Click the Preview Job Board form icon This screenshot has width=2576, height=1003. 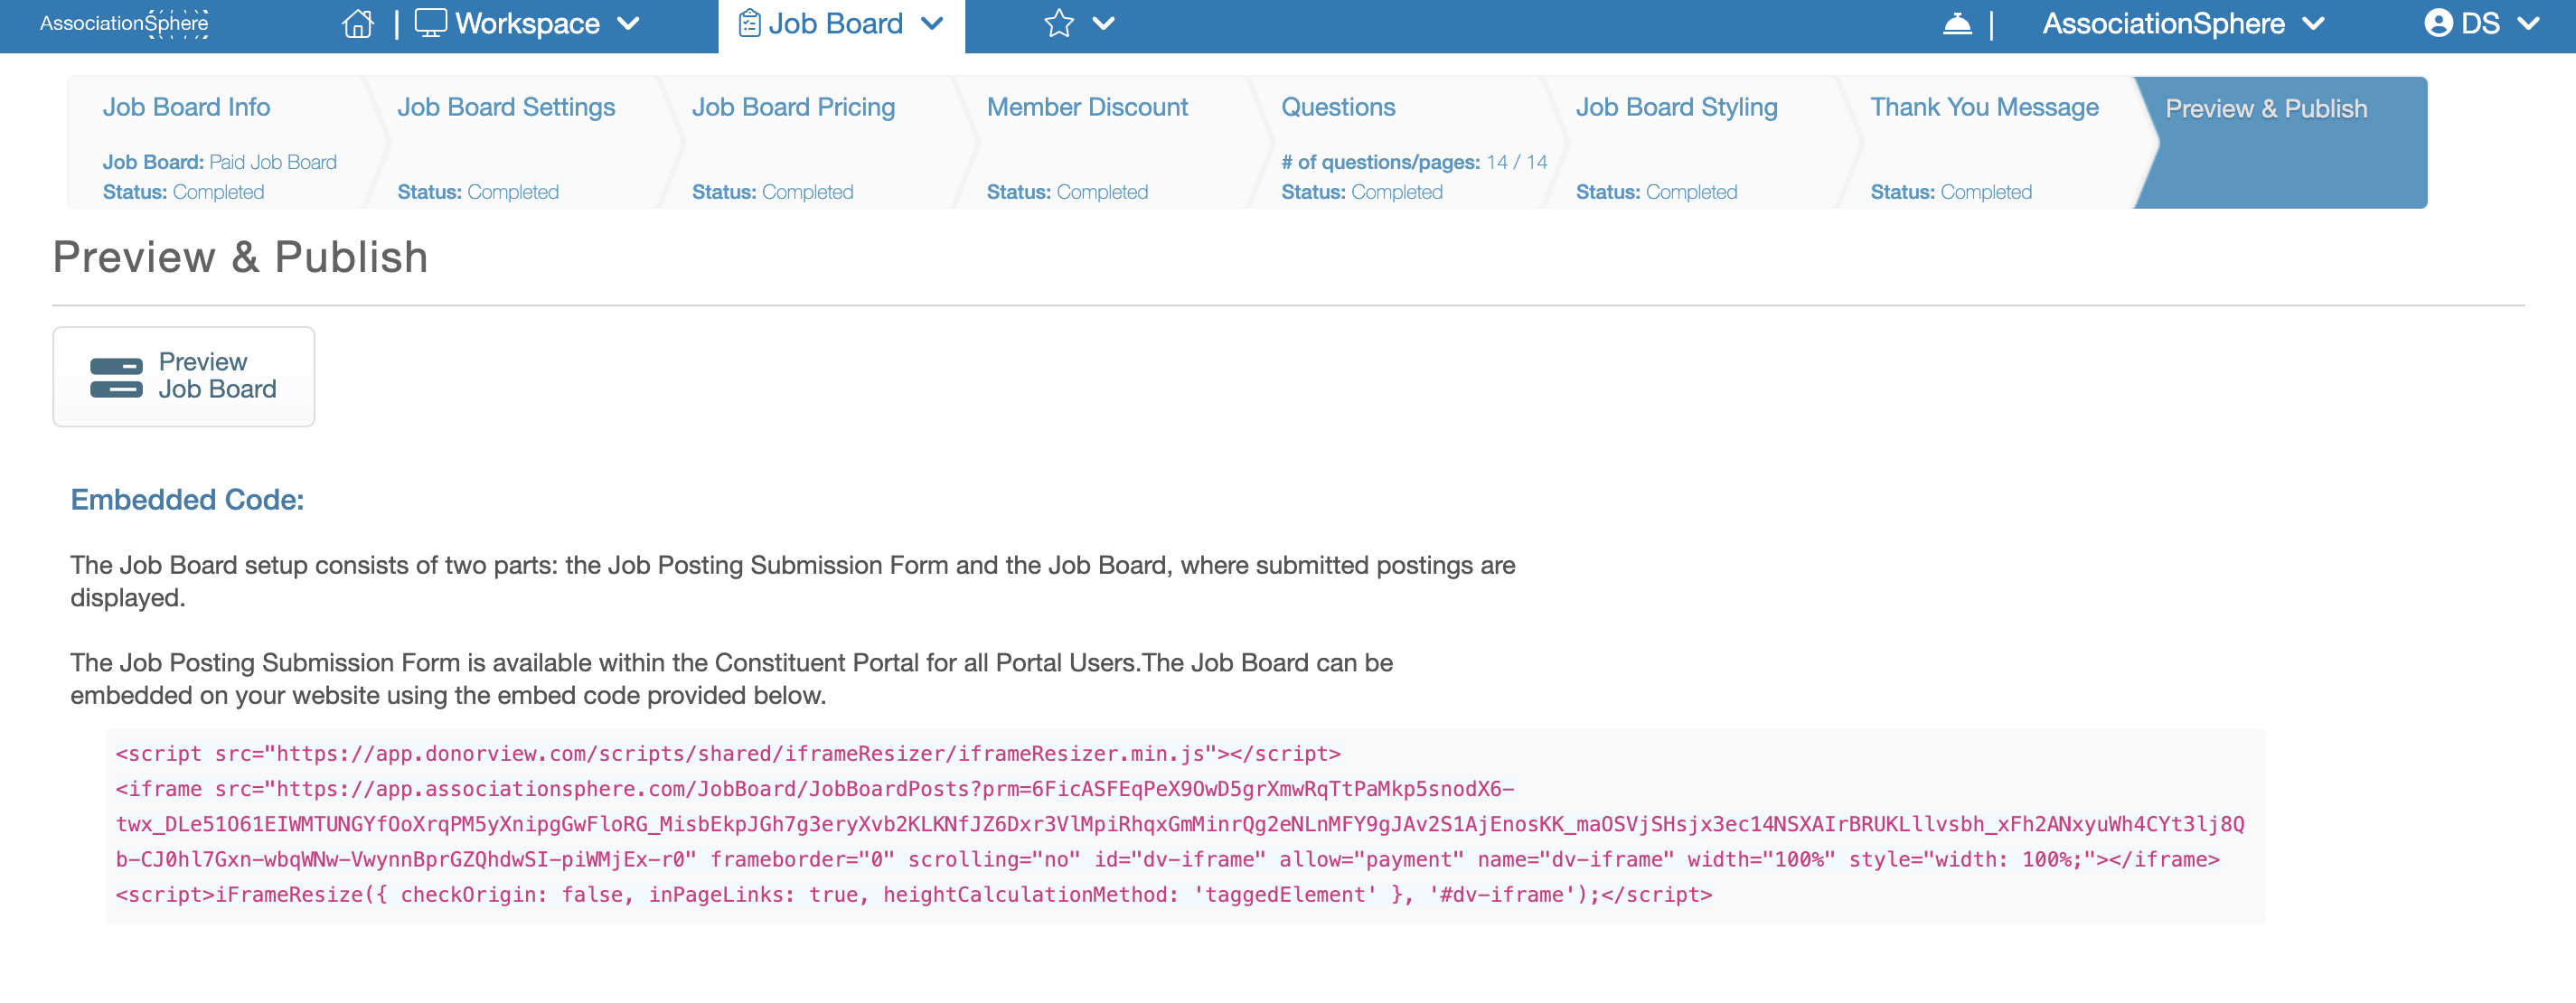[x=116, y=377]
